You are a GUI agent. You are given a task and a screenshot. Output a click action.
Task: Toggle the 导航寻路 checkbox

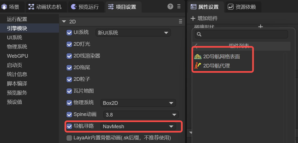pos(69,126)
